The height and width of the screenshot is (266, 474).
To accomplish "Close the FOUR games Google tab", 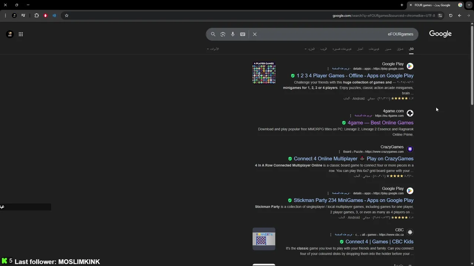I will [411, 5].
